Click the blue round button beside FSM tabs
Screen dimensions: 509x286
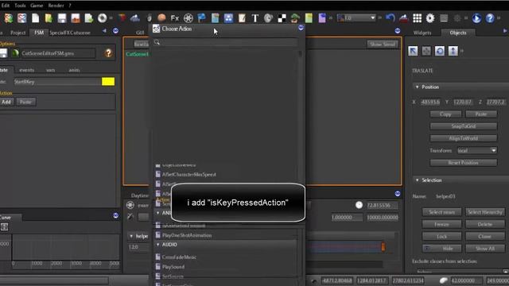coord(115,31)
